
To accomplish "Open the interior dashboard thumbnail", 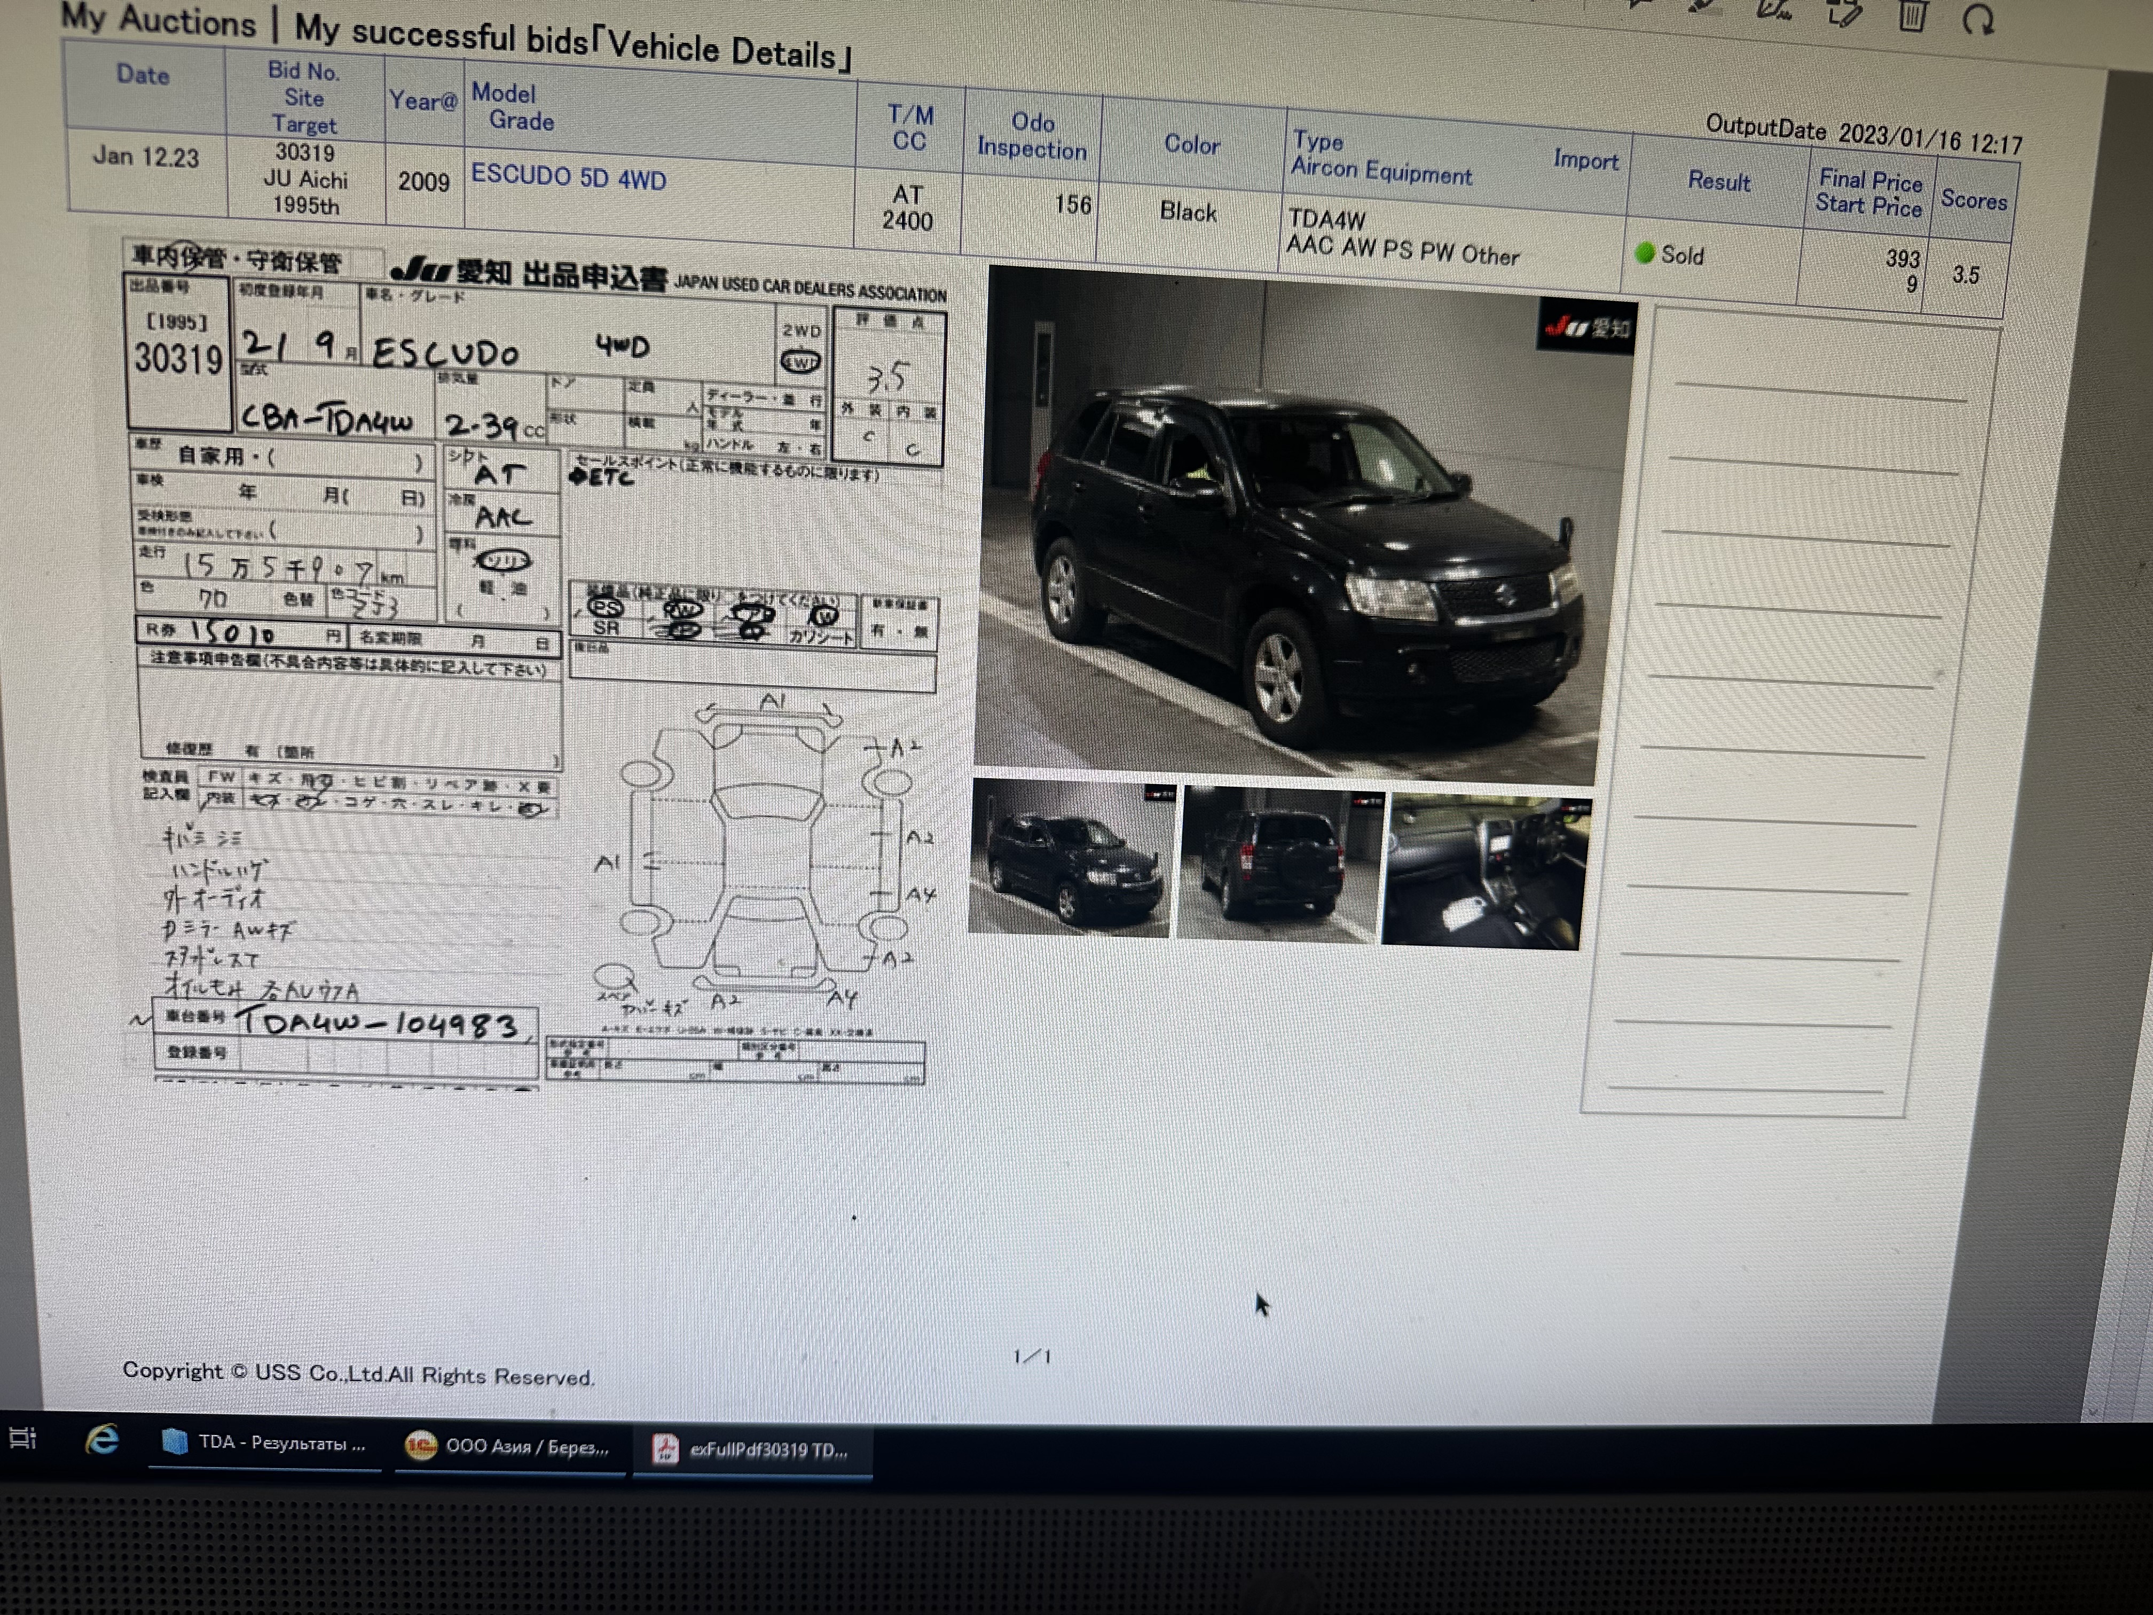I will coord(1486,872).
